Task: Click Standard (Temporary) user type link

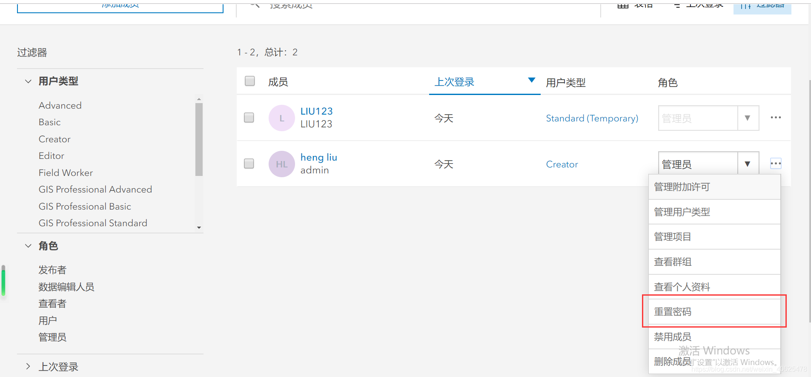Action: point(592,118)
